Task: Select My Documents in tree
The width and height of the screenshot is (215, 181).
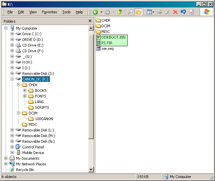Action: pyautogui.click(x=28, y=158)
